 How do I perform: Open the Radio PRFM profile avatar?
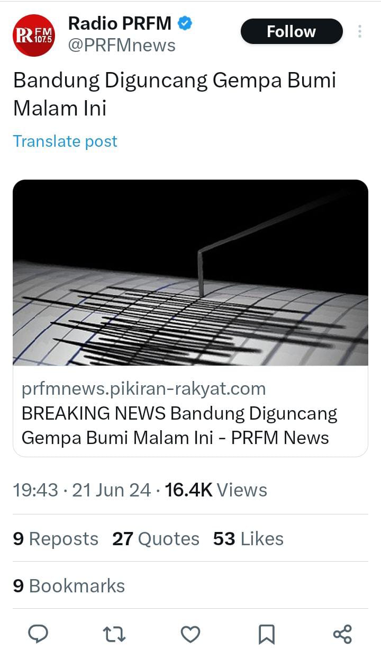(34, 35)
